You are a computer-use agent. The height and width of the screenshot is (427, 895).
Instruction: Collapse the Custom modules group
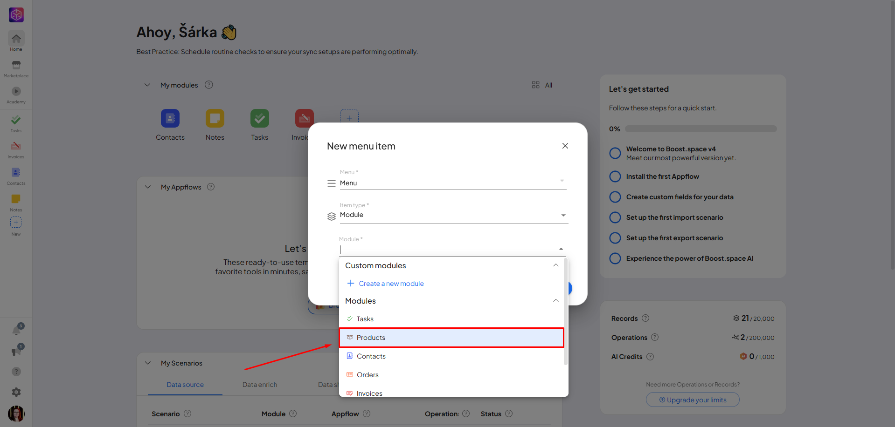pos(555,265)
